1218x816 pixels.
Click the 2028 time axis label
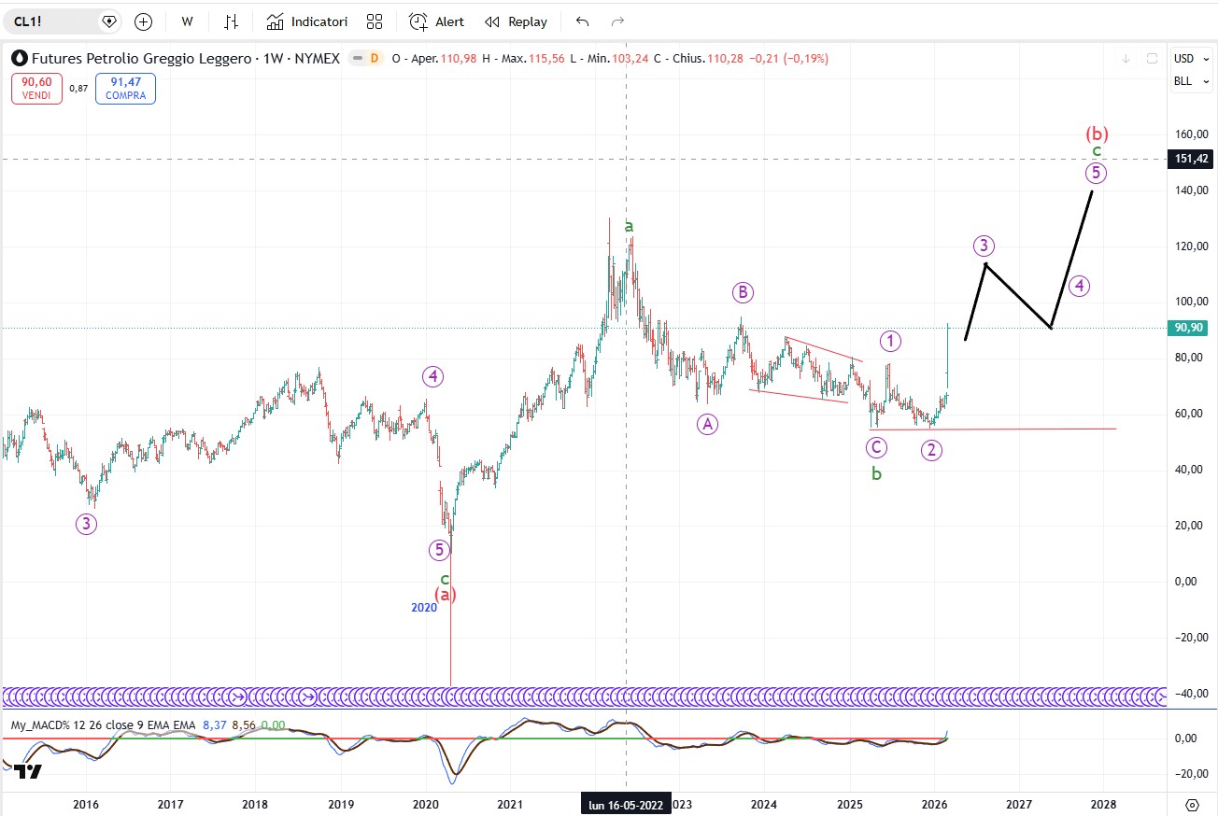pos(1103,804)
